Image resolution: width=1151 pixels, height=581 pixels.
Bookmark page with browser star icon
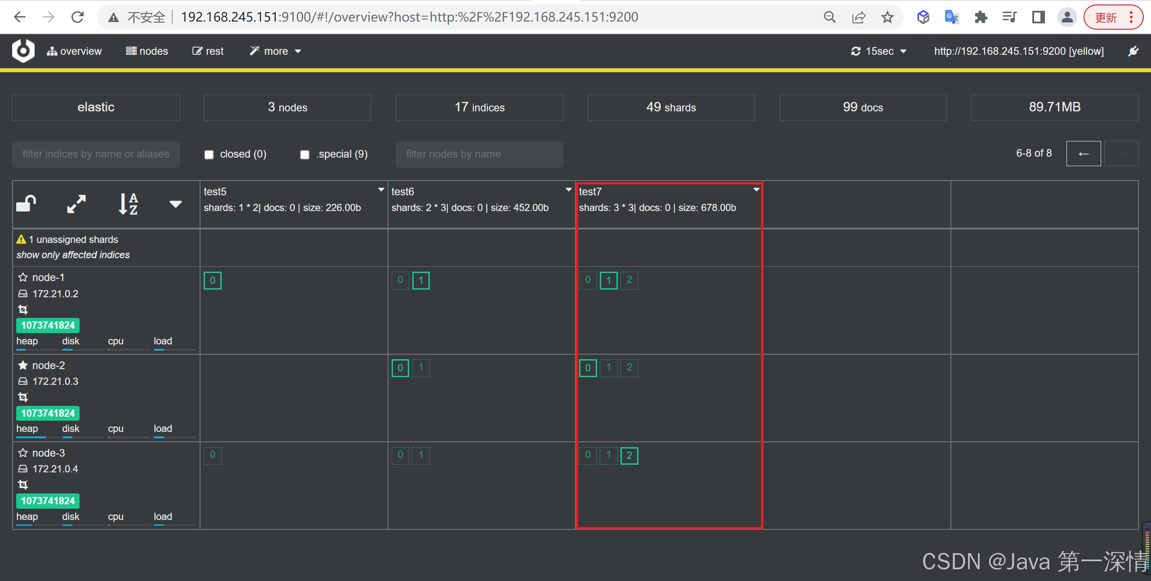tap(887, 18)
